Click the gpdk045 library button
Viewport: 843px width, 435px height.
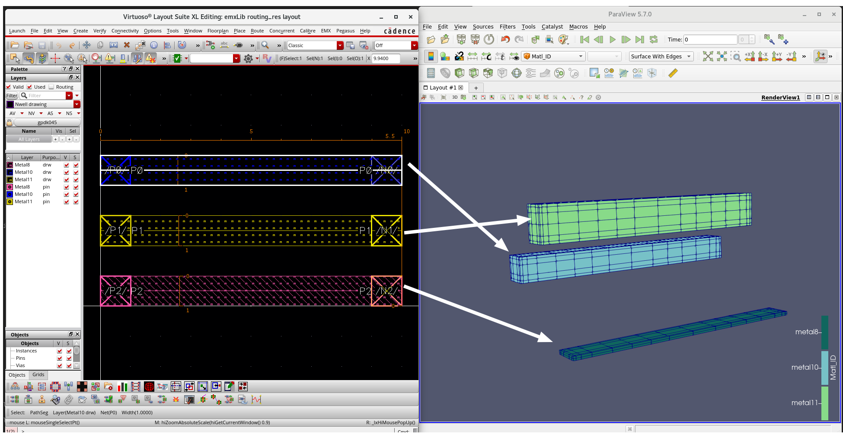(x=47, y=122)
